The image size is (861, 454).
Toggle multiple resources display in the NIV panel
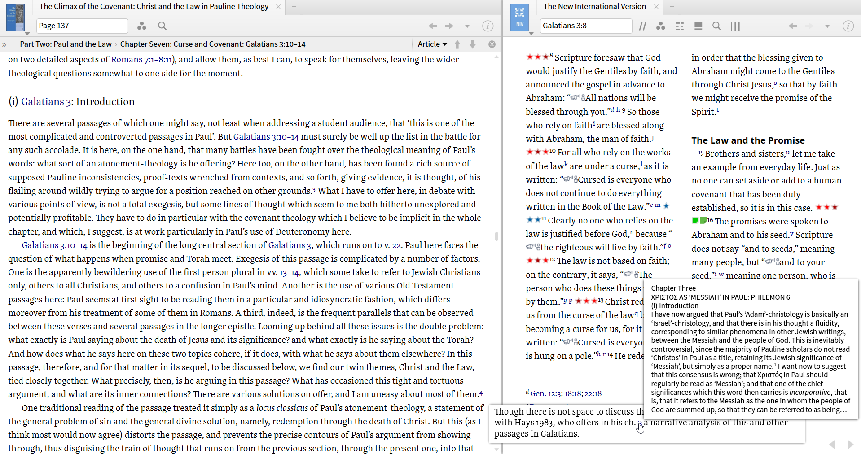point(698,26)
